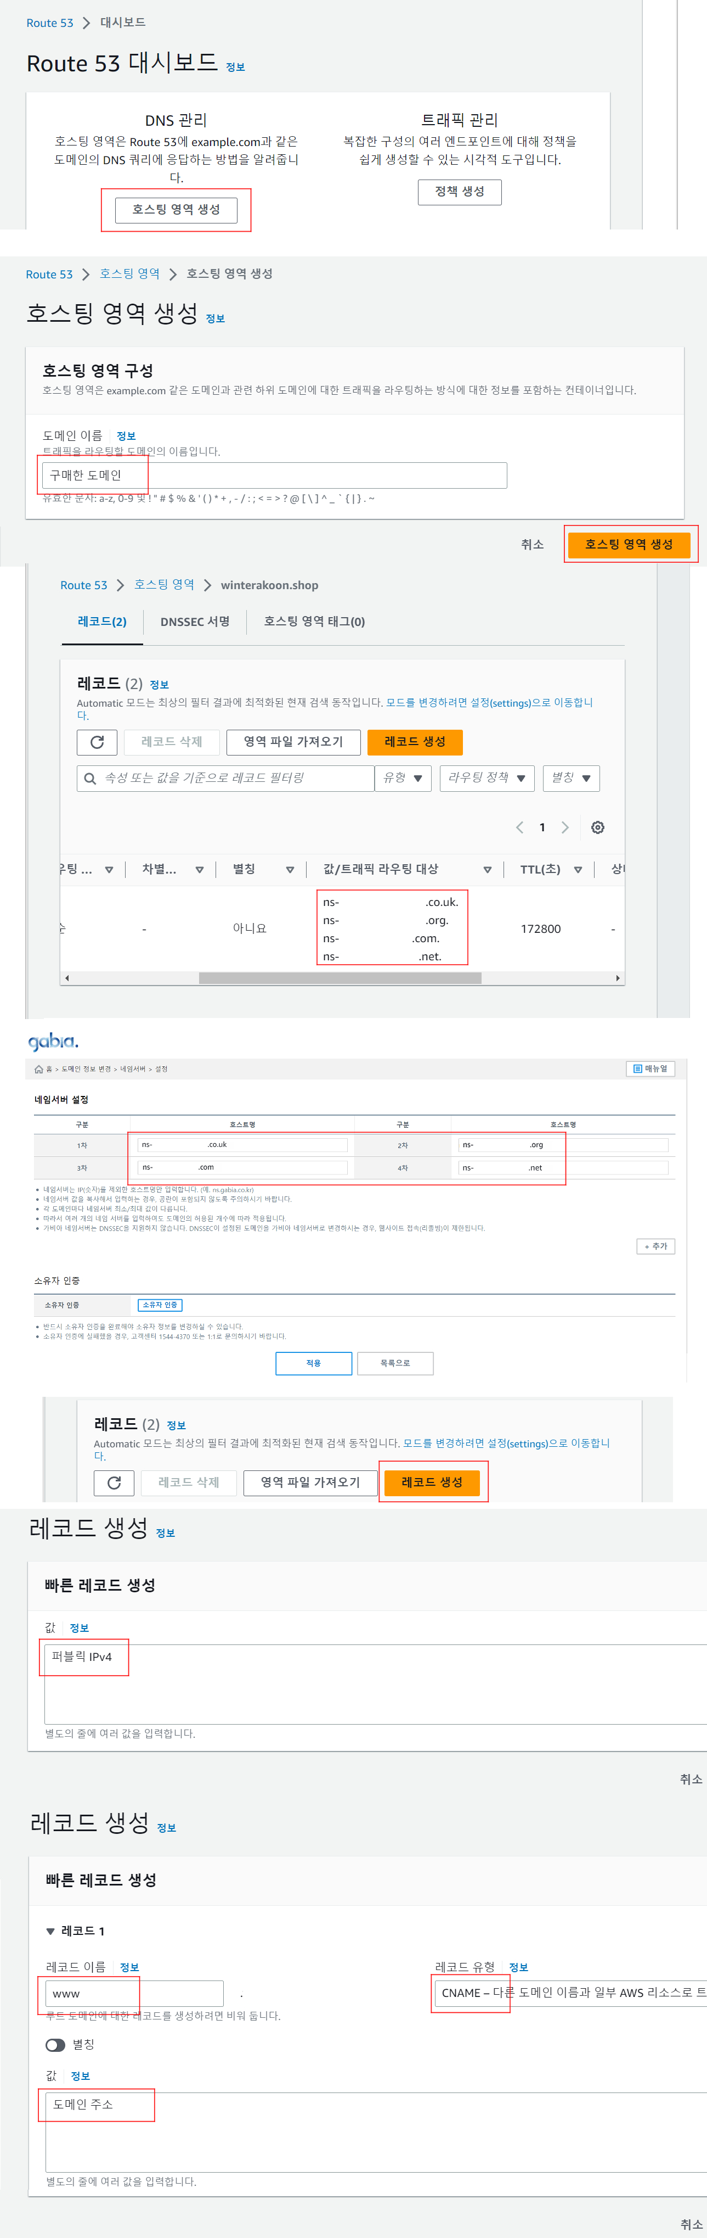Click the red-boxed 레코드 생성 button below Gabia
707x2238 pixels.
point(432,1482)
